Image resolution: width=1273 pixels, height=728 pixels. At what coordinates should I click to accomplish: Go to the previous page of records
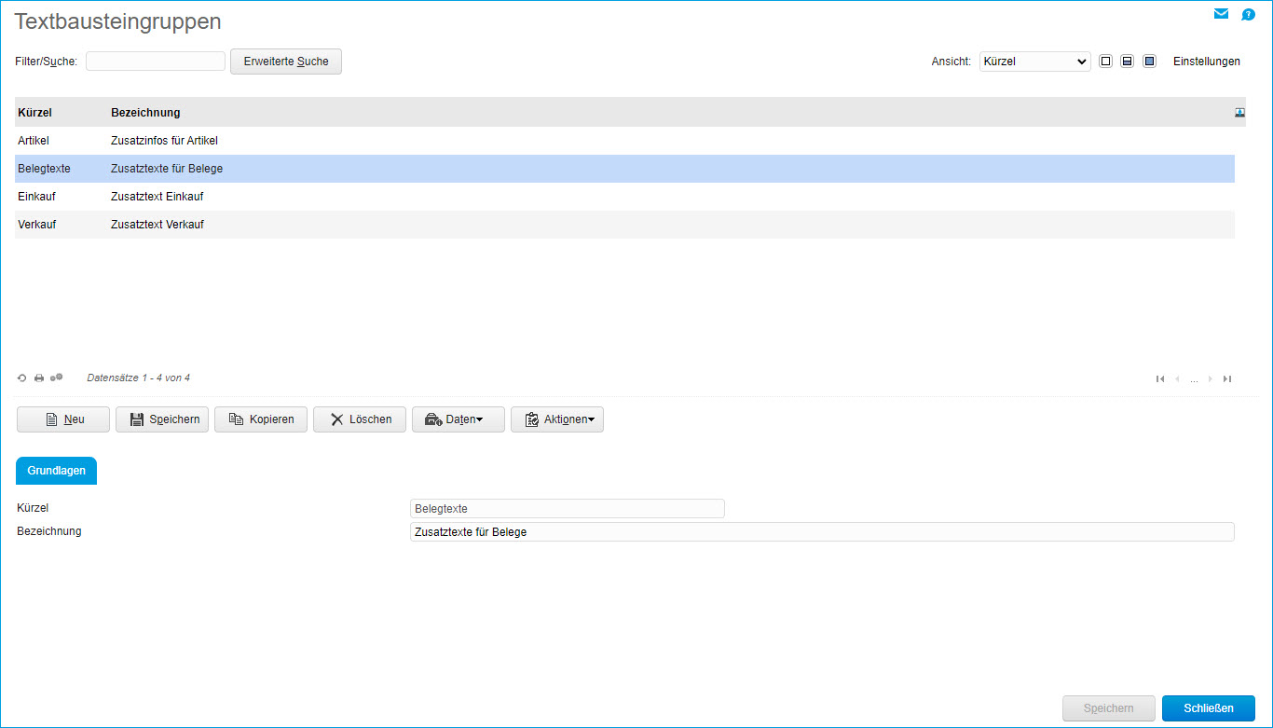pyautogui.click(x=1177, y=378)
